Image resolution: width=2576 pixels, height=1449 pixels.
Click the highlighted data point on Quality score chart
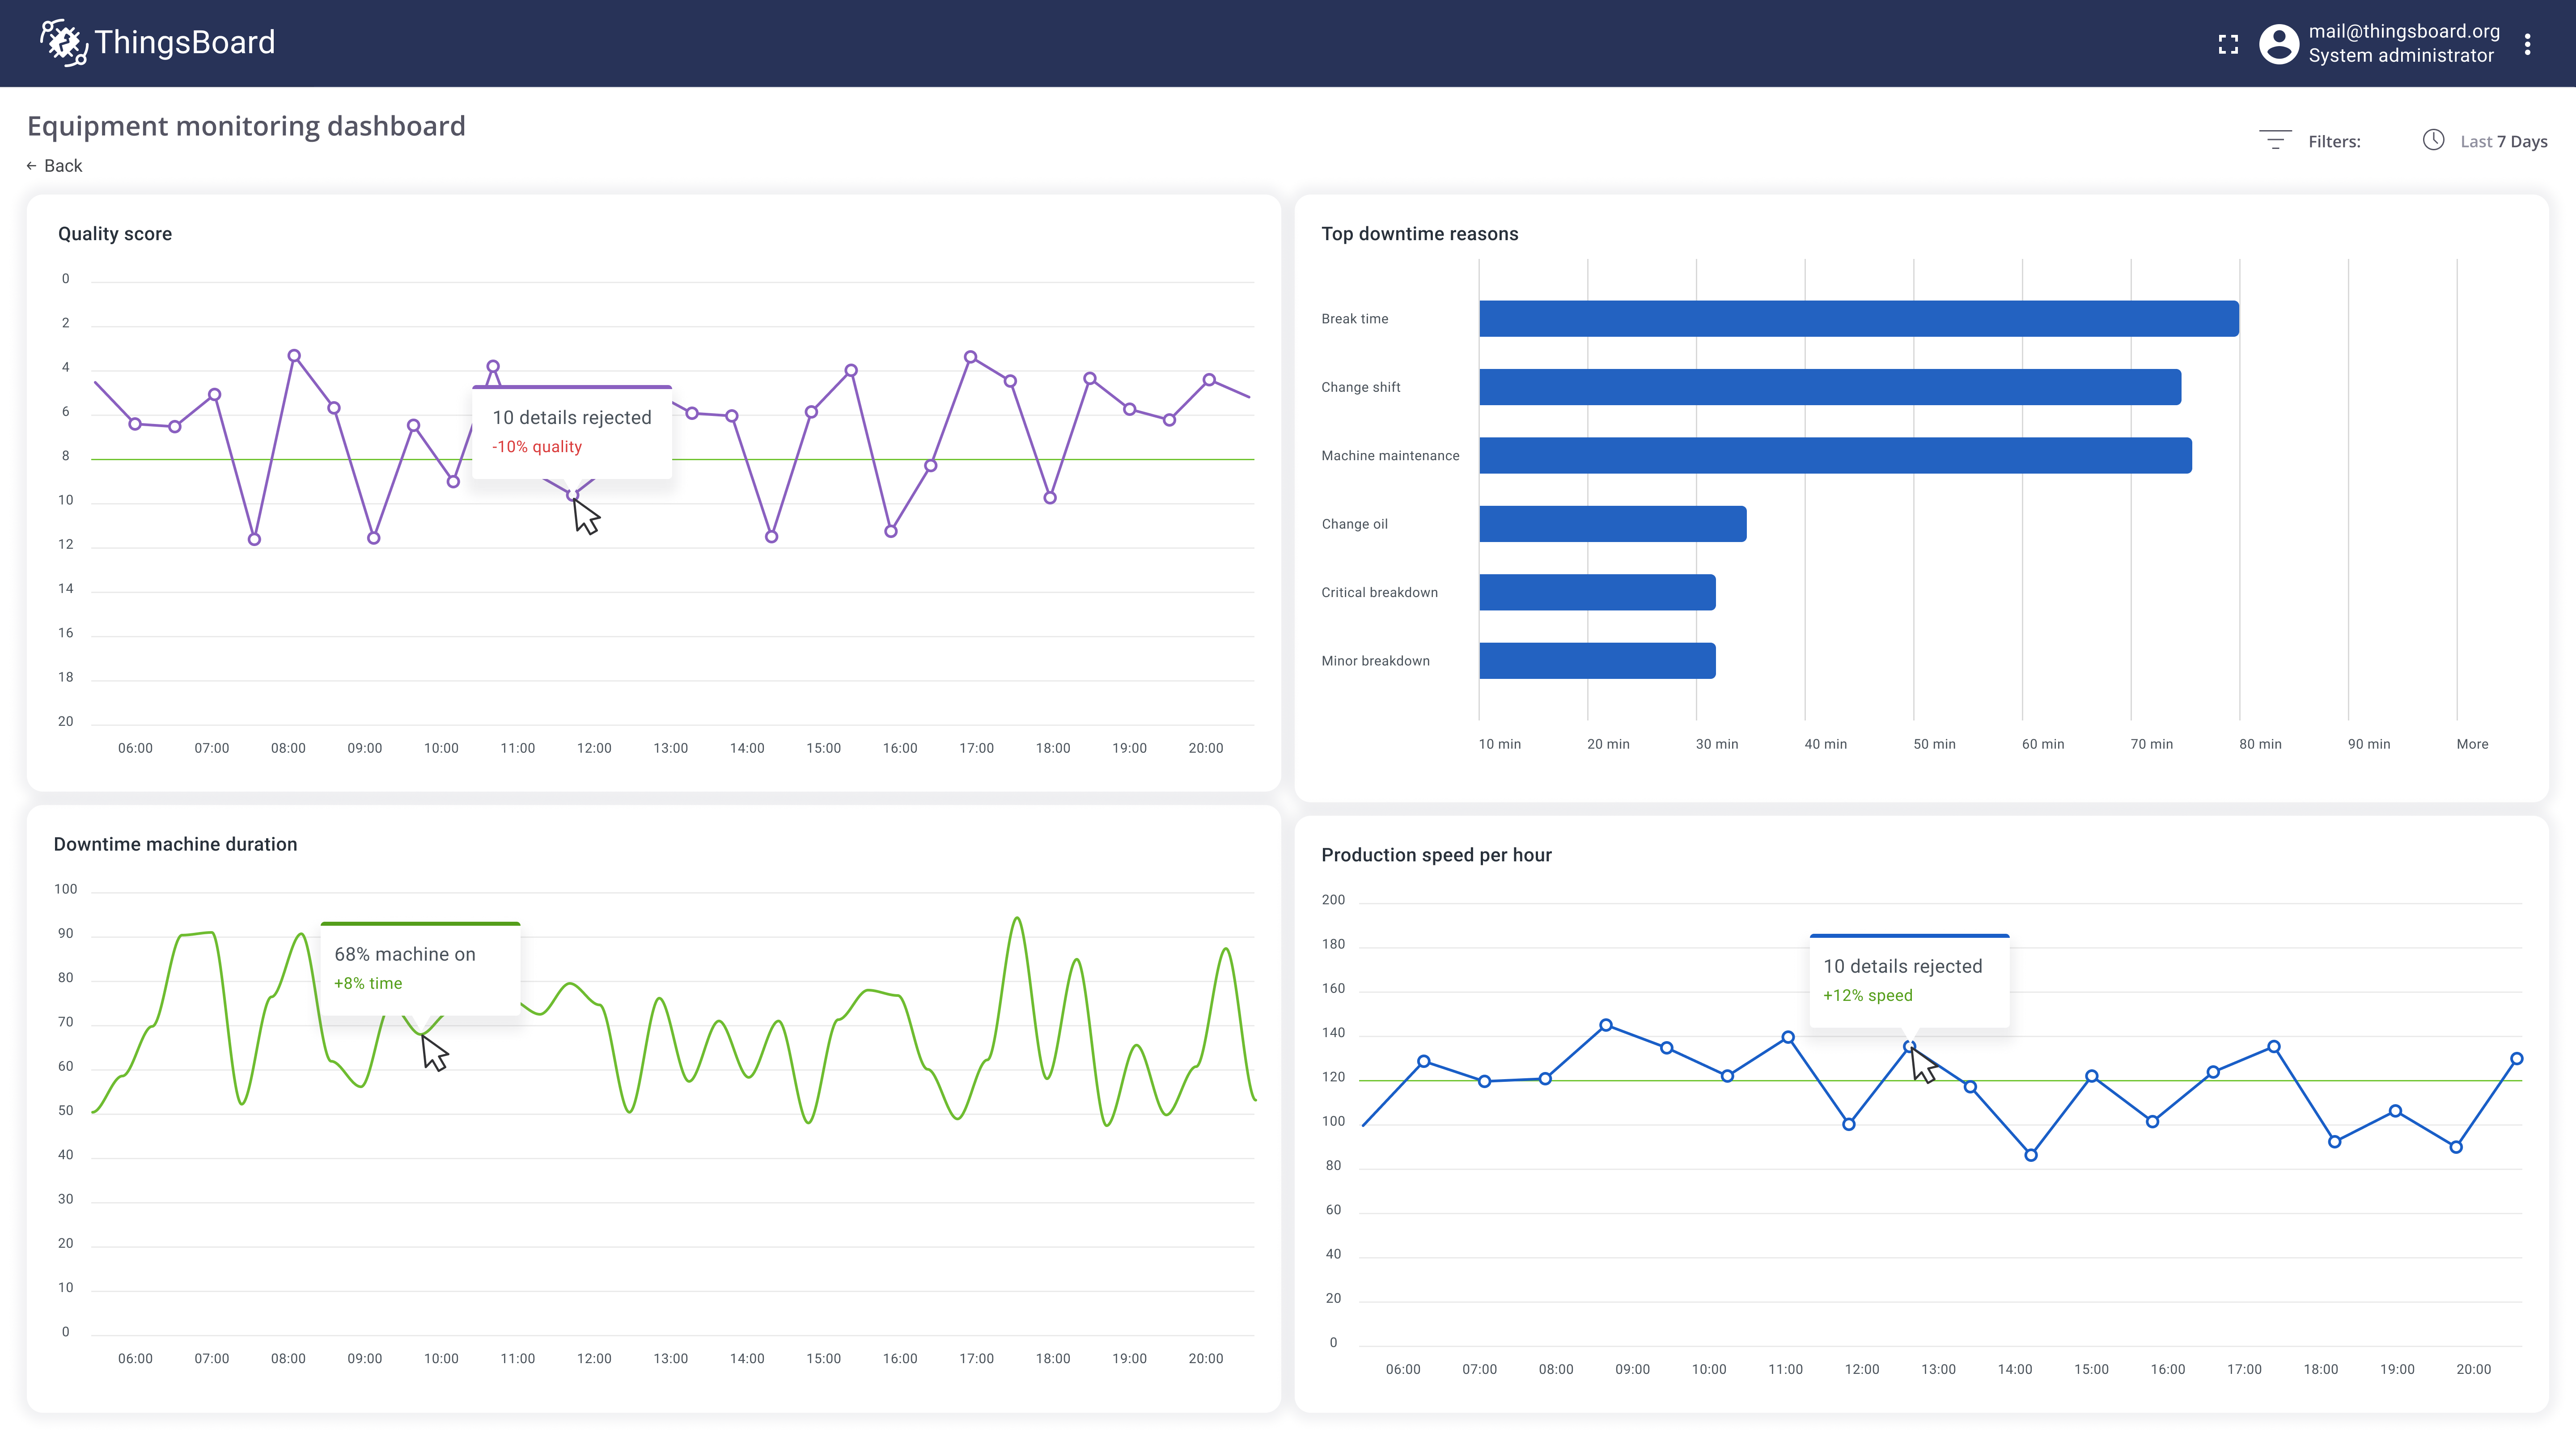click(x=572, y=495)
